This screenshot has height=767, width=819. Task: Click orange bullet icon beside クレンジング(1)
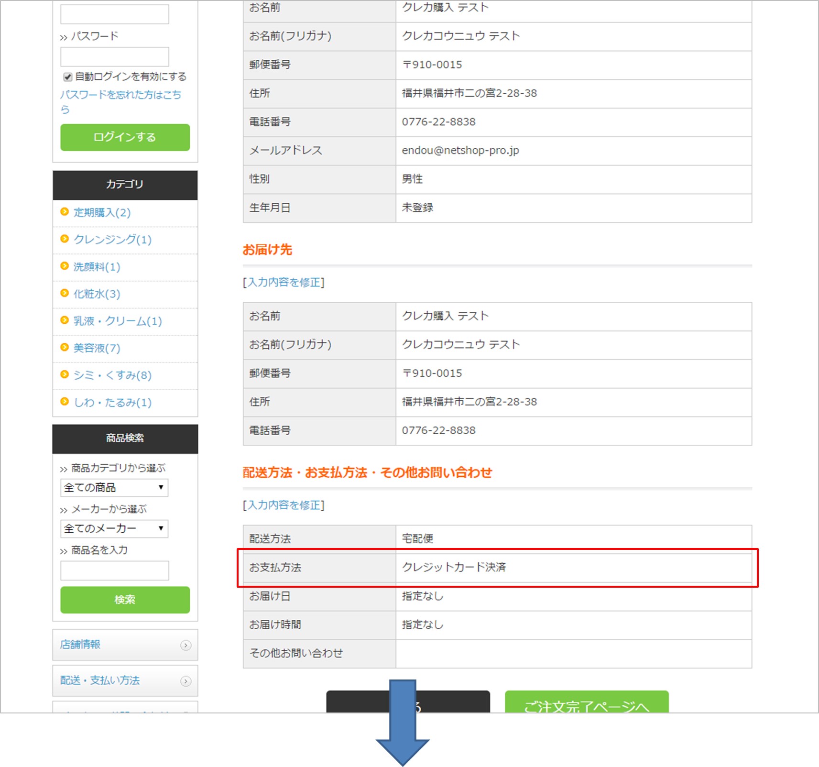point(65,239)
